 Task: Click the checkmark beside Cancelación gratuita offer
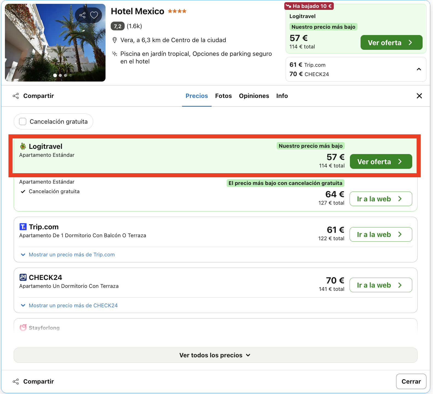[23, 192]
